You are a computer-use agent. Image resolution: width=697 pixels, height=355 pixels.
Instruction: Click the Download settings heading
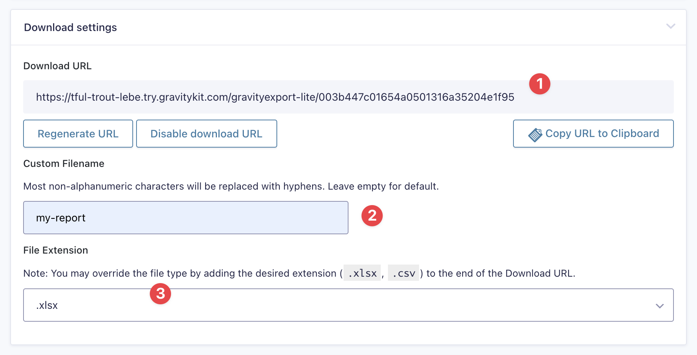click(70, 27)
